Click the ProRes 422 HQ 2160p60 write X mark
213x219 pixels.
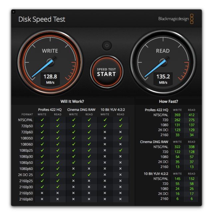tap(42, 199)
